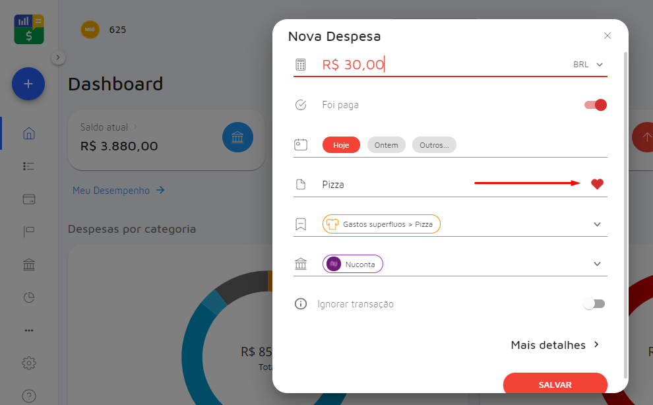Viewport: 653px width, 405px height.
Task: Select the Hoje date chip
Action: click(341, 145)
